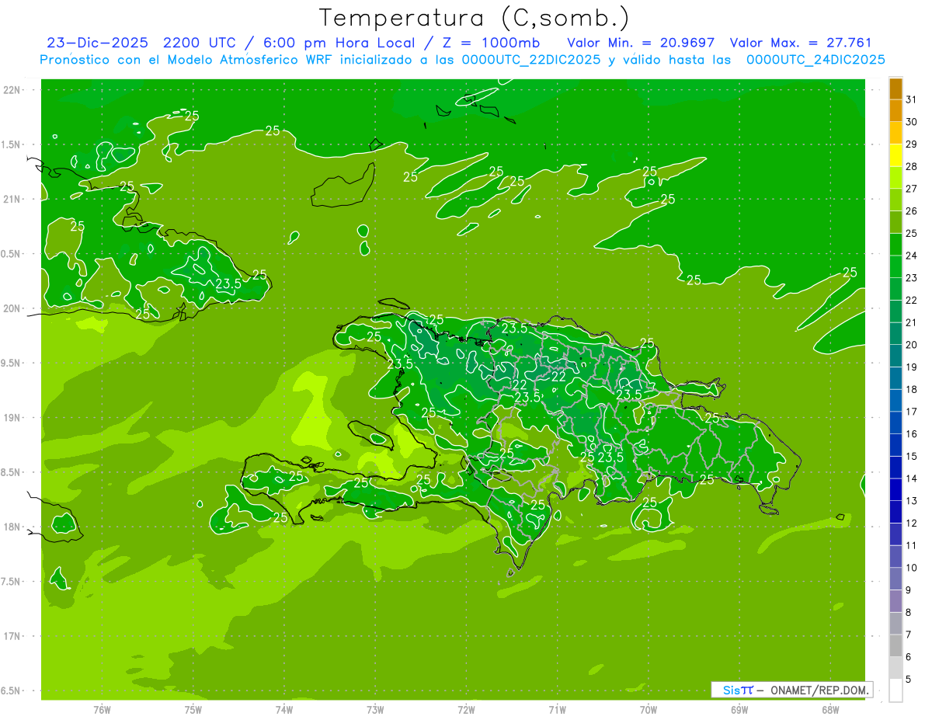Pick the orange swatch above 31 on colorbar
This screenshot has width=932, height=720.
click(x=895, y=89)
